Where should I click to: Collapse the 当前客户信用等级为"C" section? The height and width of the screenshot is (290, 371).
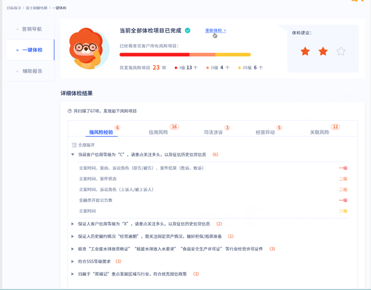(x=73, y=155)
